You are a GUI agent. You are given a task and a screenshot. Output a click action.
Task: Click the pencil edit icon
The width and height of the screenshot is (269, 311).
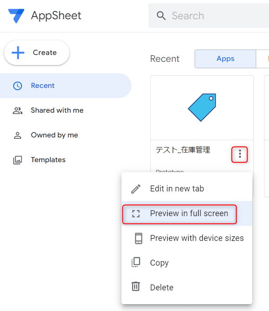(136, 189)
